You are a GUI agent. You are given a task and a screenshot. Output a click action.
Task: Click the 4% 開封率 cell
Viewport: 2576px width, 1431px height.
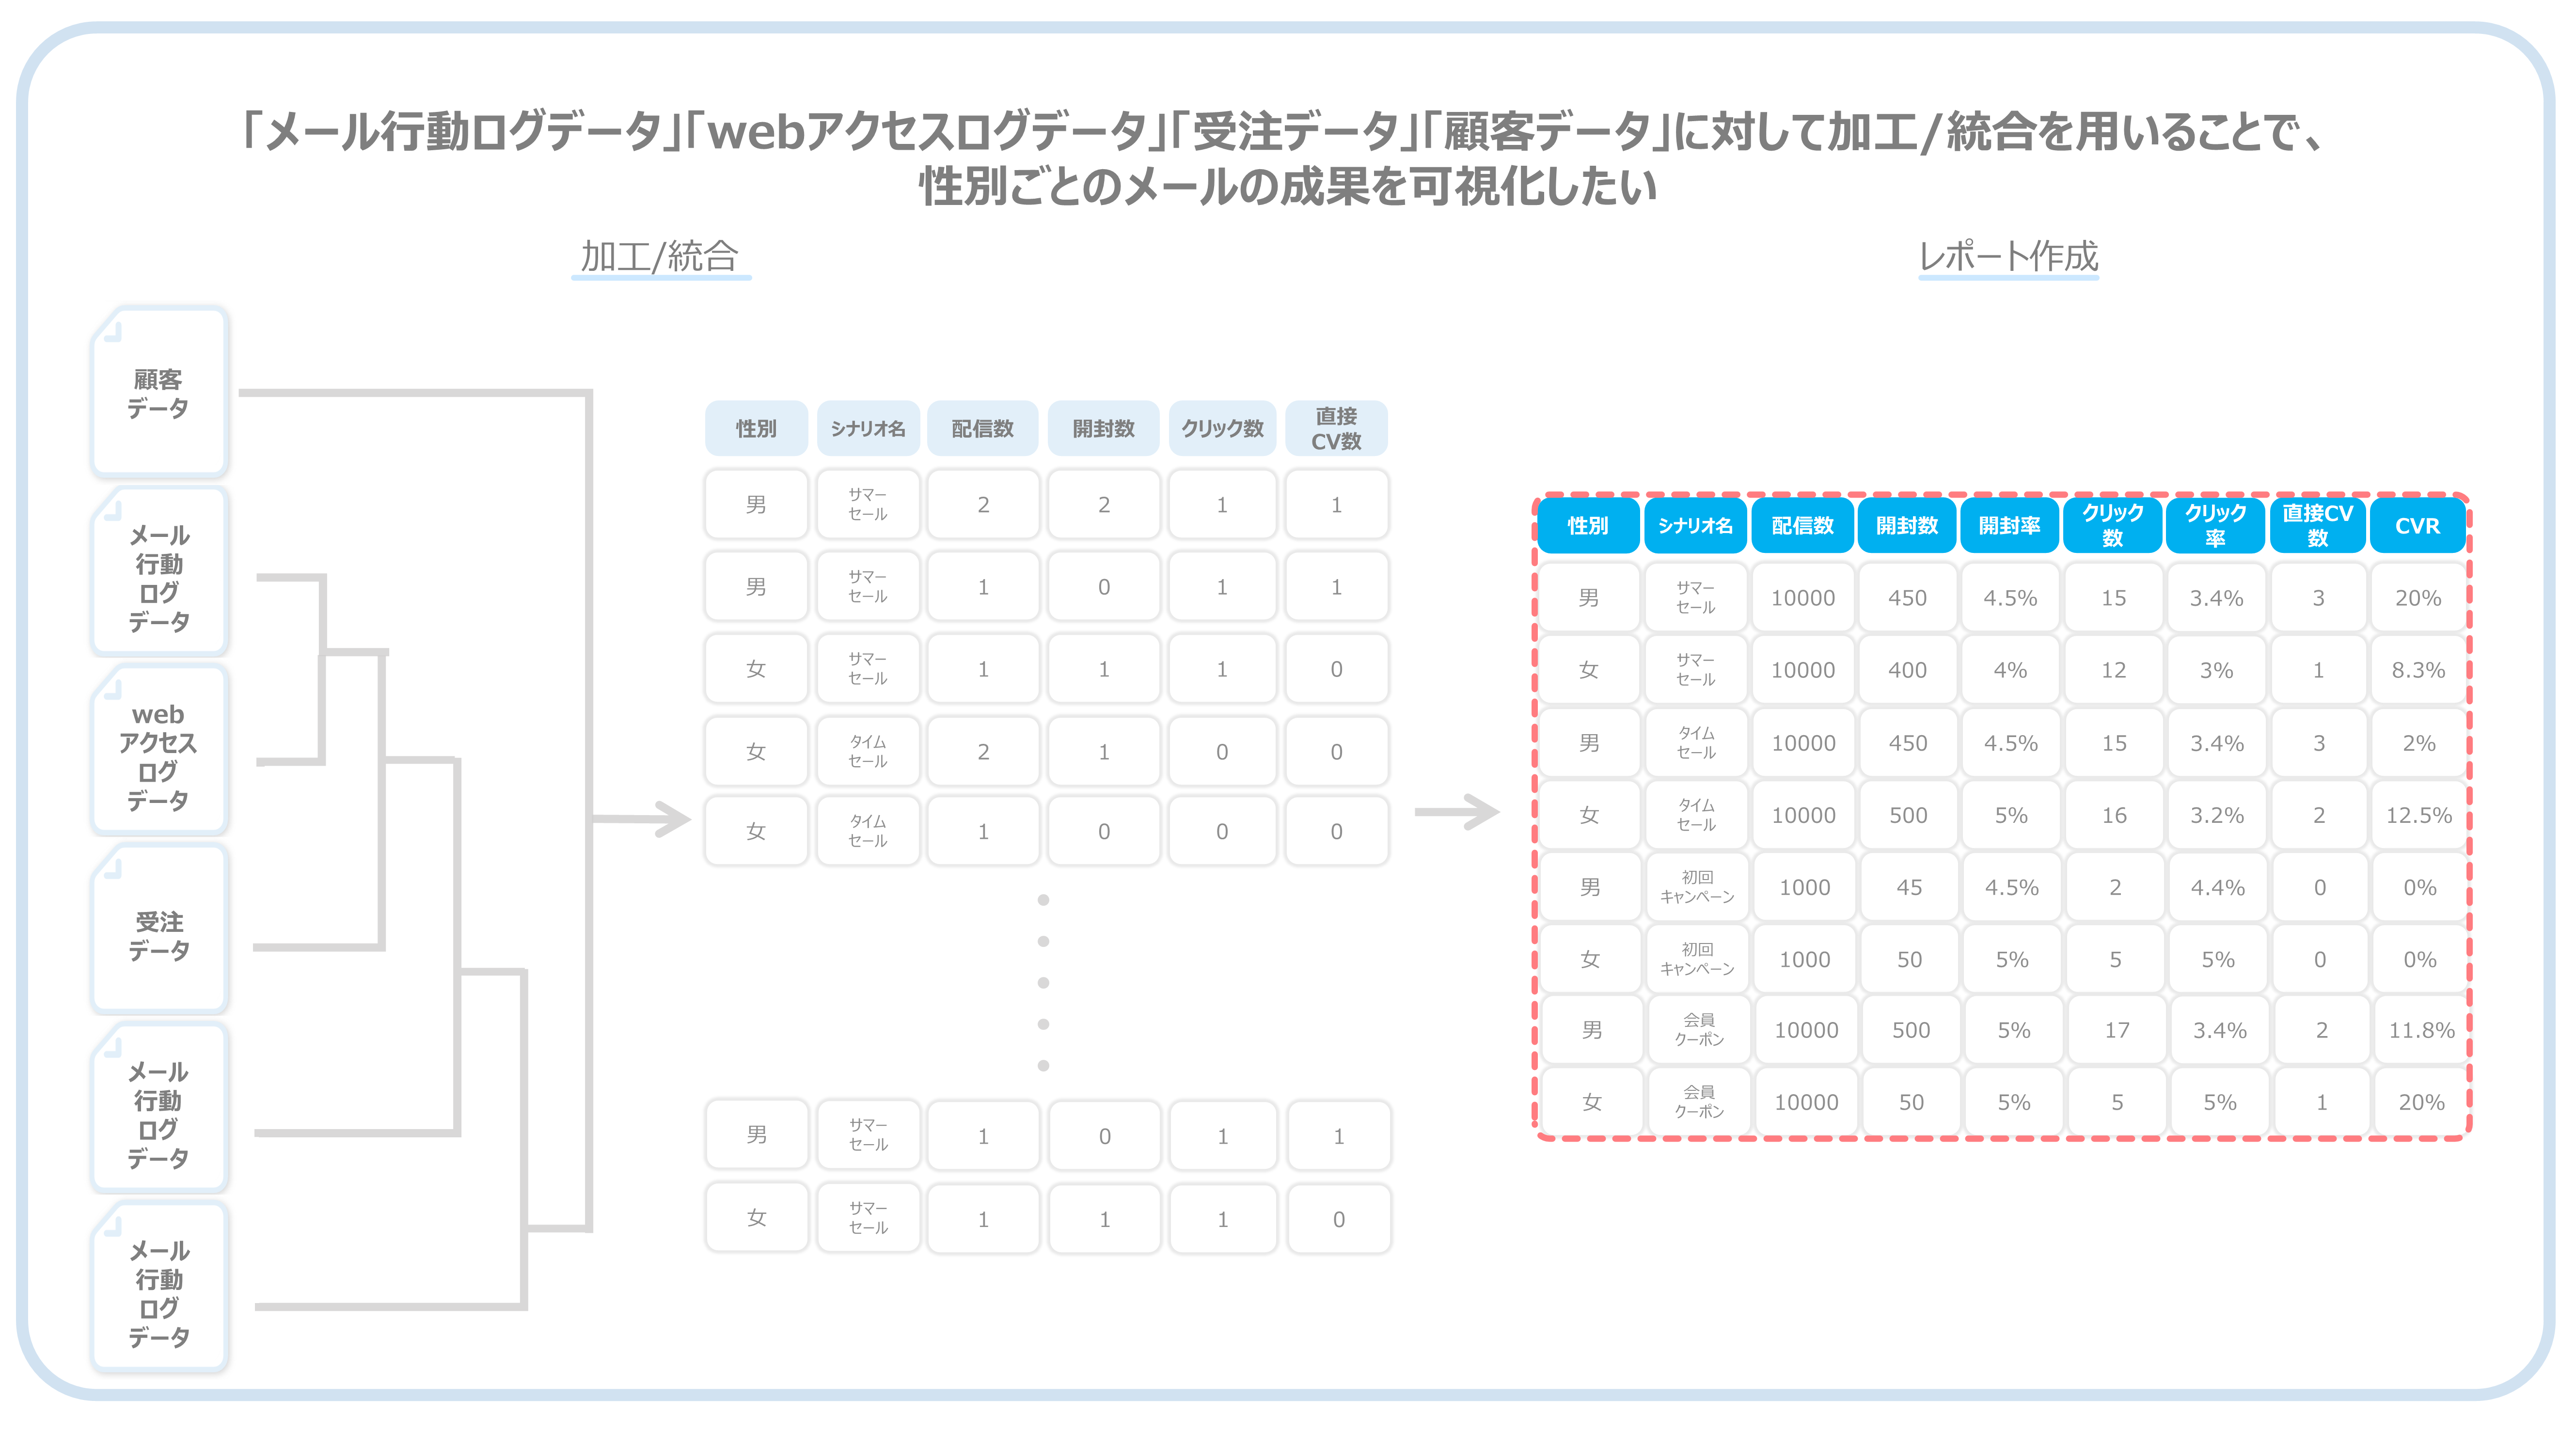pos(2010,670)
